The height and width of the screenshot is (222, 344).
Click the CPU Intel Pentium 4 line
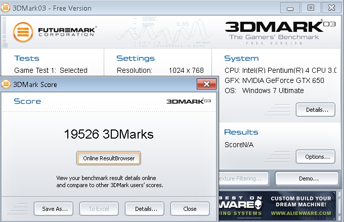click(280, 70)
